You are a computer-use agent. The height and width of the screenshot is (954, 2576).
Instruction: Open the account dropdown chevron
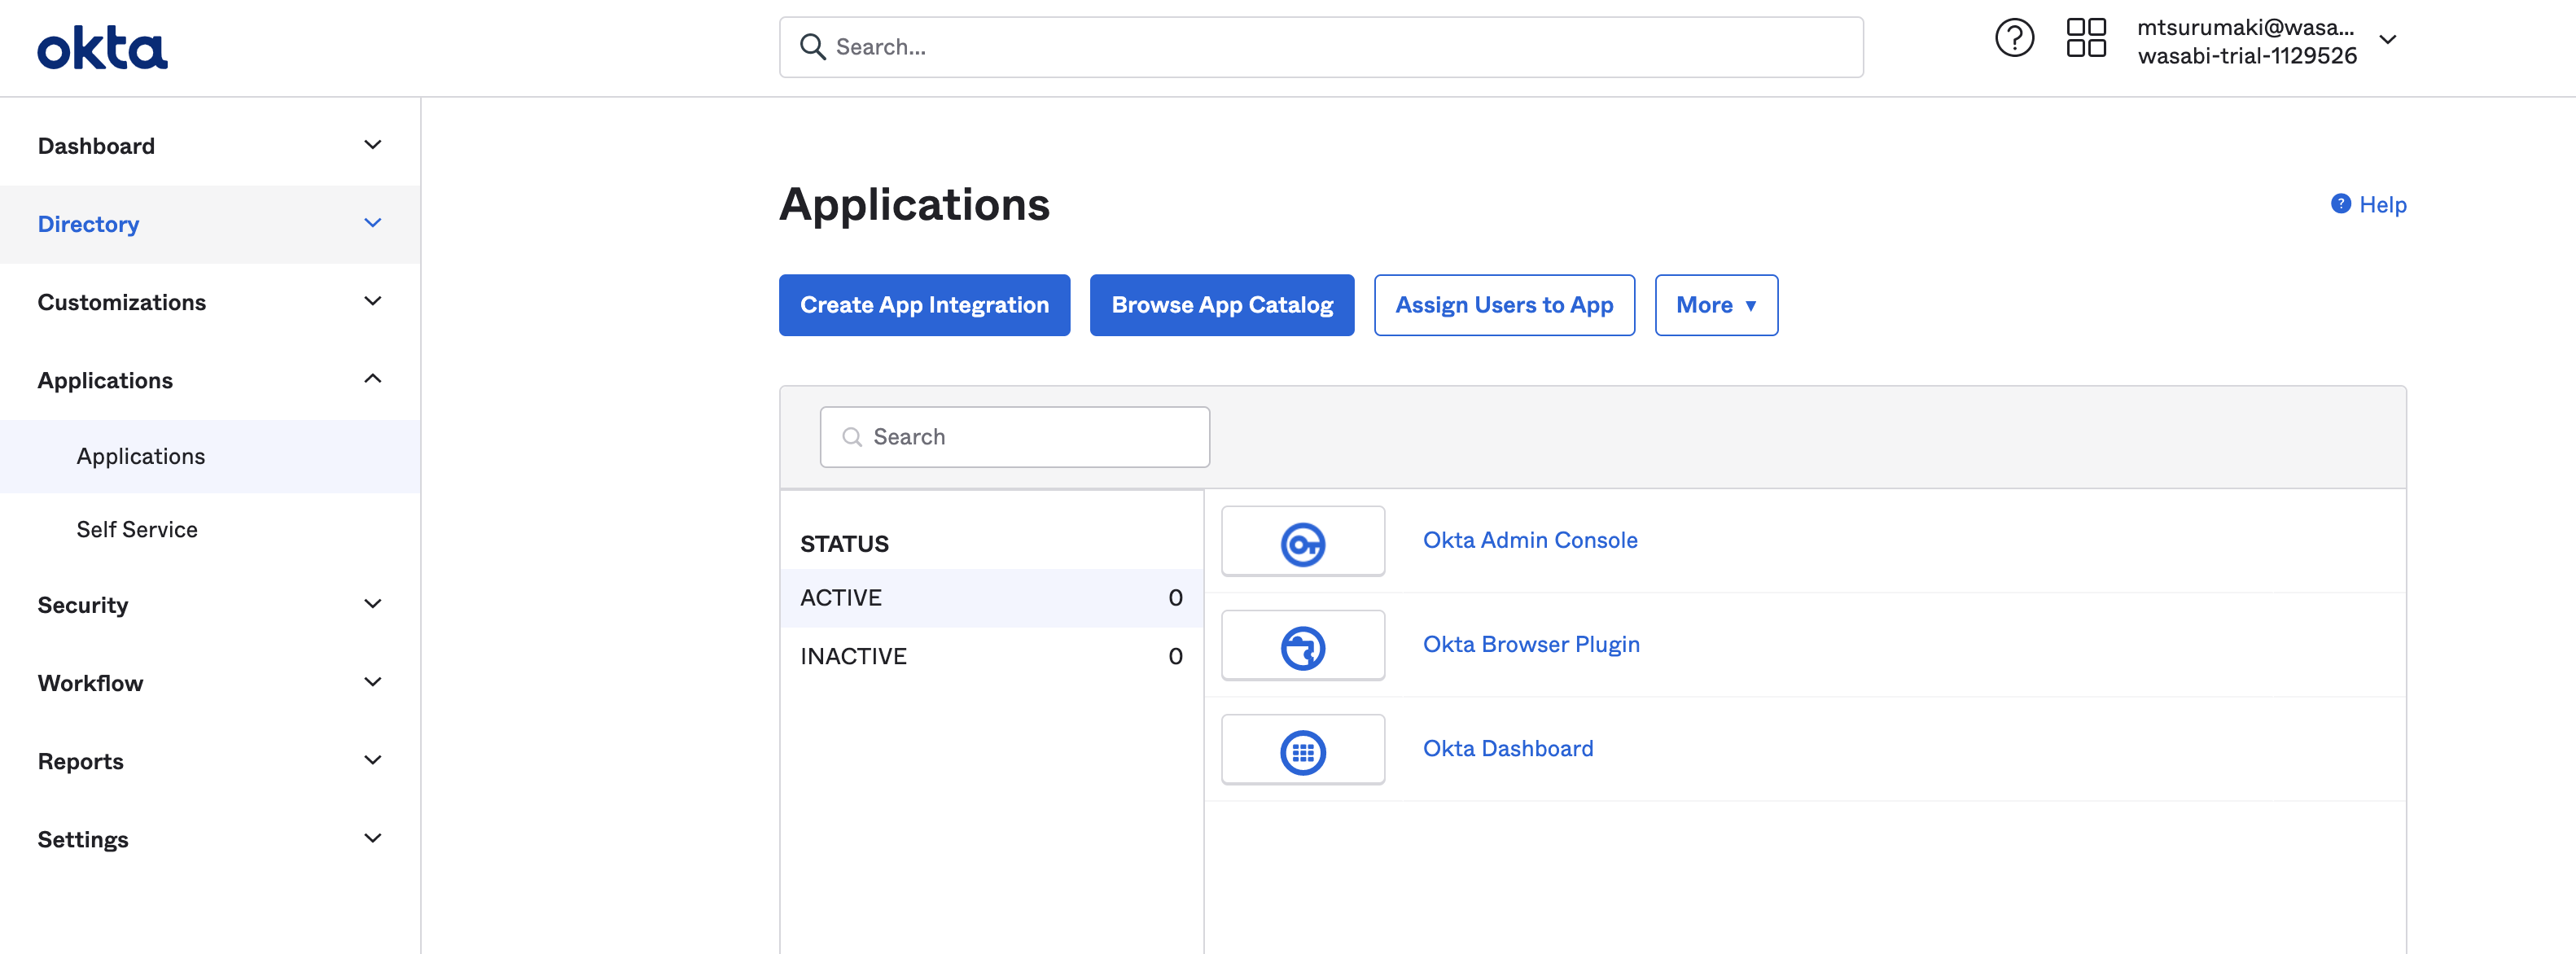(x=2388, y=40)
